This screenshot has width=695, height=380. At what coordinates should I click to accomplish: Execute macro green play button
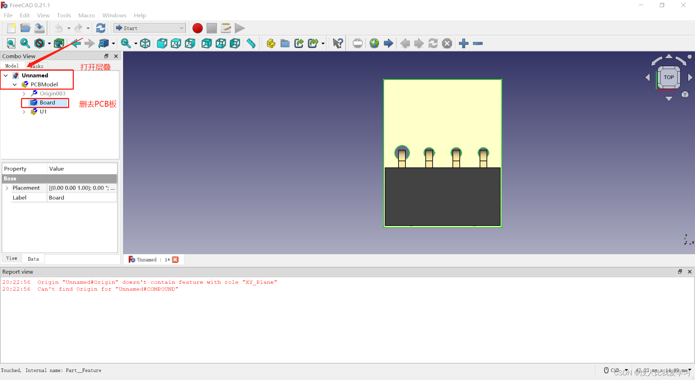[240, 28]
